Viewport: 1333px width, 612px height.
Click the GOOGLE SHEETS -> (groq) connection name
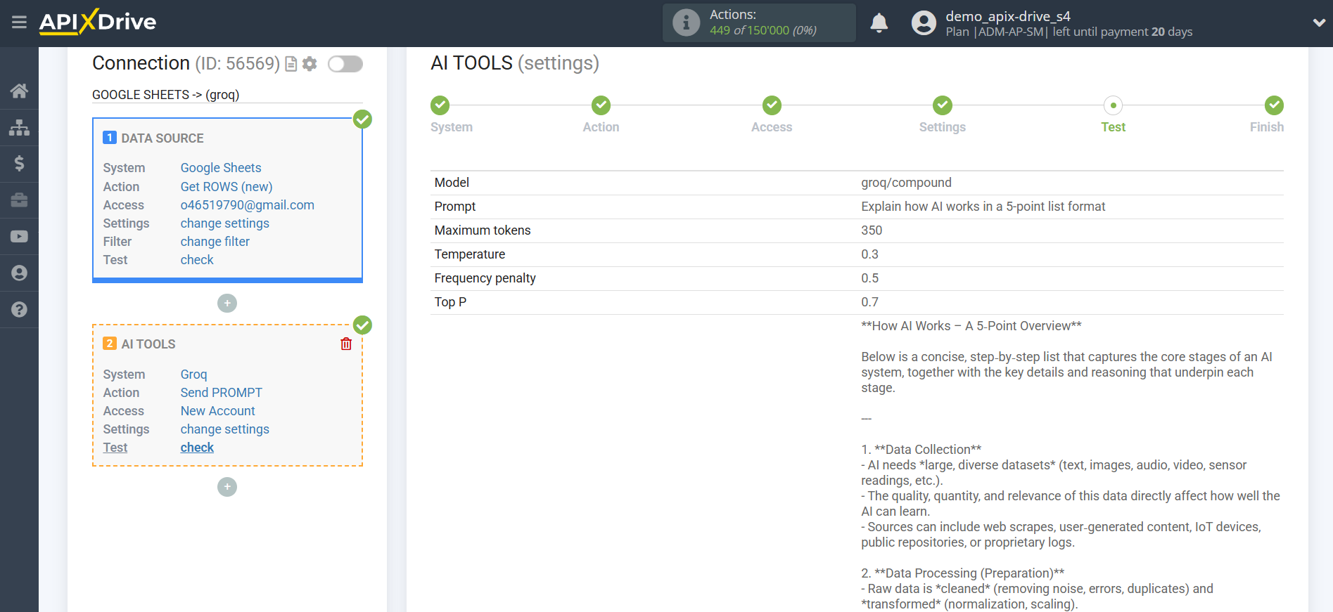[165, 95]
